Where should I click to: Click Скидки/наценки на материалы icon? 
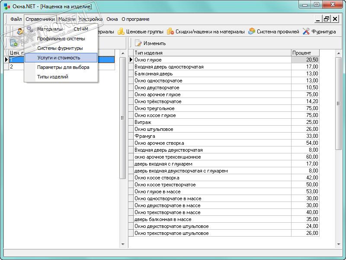pyautogui.click(x=170, y=31)
